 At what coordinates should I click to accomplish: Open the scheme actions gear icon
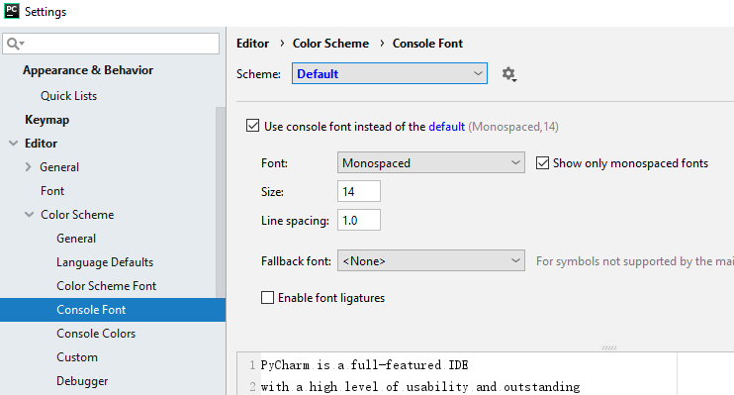[508, 74]
